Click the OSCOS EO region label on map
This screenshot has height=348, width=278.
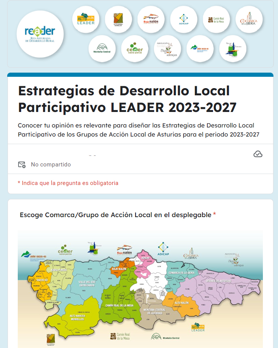42,280
